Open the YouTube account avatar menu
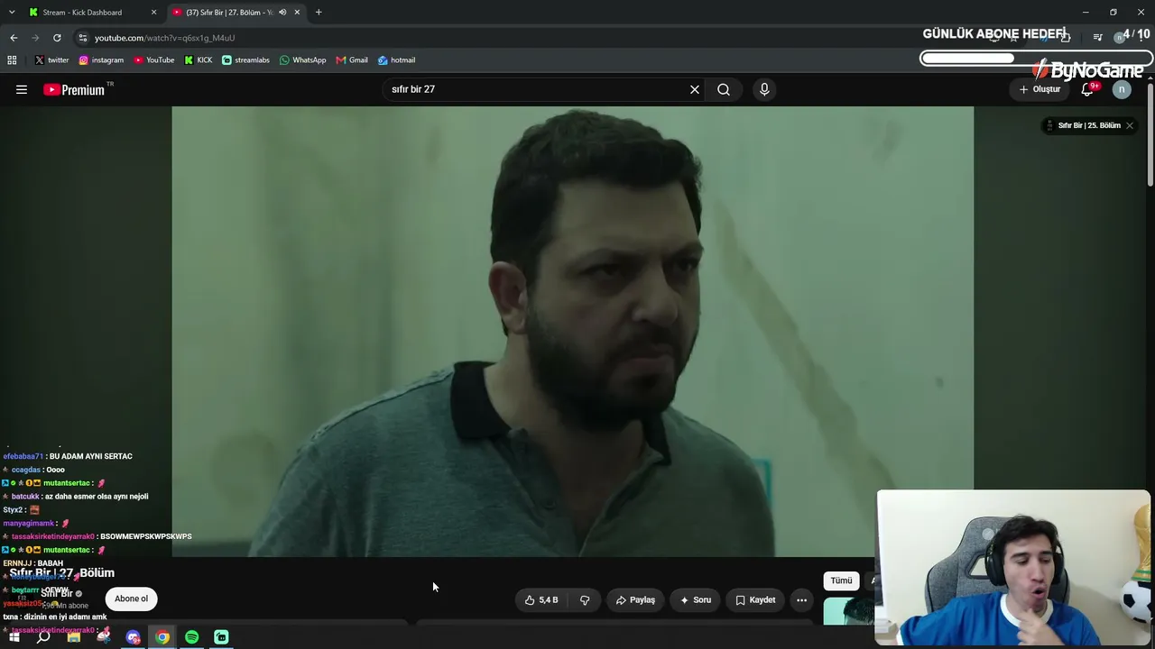 pos(1122,89)
